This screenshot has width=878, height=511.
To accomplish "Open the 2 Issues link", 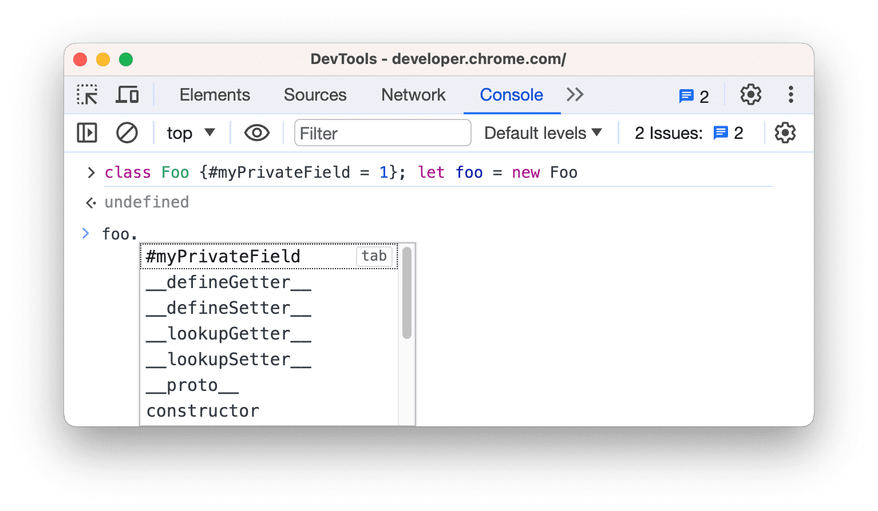I will point(669,133).
